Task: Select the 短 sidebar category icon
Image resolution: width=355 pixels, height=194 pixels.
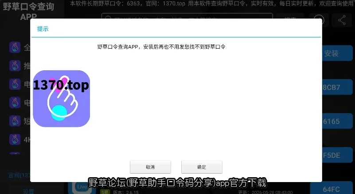Action: (x=15, y=121)
